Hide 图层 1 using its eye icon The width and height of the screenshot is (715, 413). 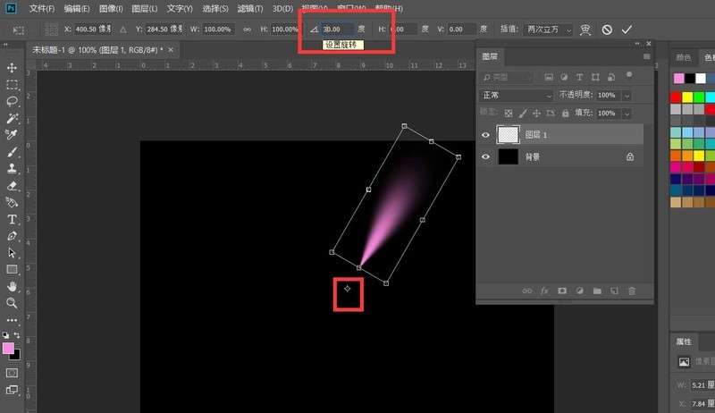(486, 134)
